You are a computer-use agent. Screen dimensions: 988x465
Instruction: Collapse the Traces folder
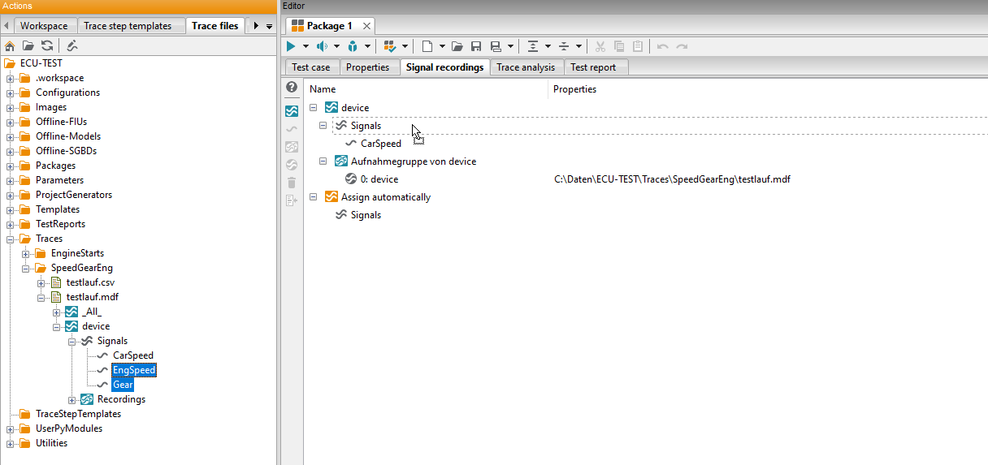11,239
